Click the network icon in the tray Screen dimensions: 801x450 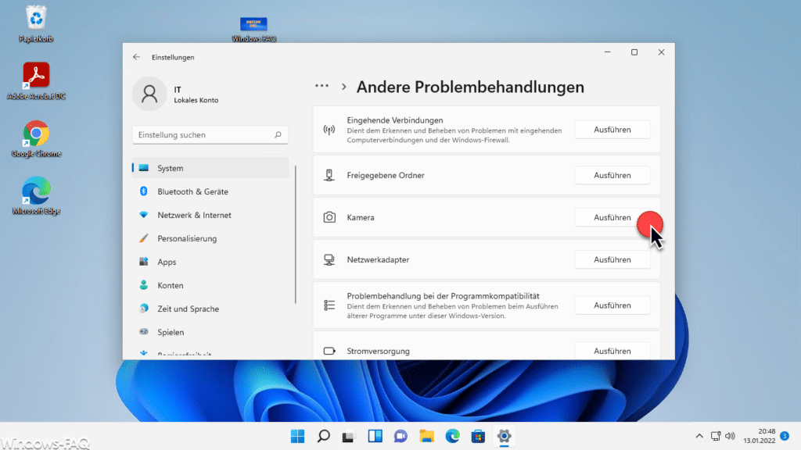tap(716, 436)
